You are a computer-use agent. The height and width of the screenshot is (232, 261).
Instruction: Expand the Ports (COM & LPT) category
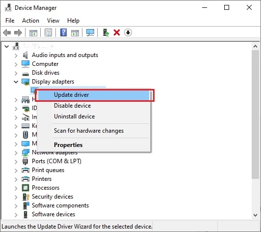pyautogui.click(x=16, y=161)
